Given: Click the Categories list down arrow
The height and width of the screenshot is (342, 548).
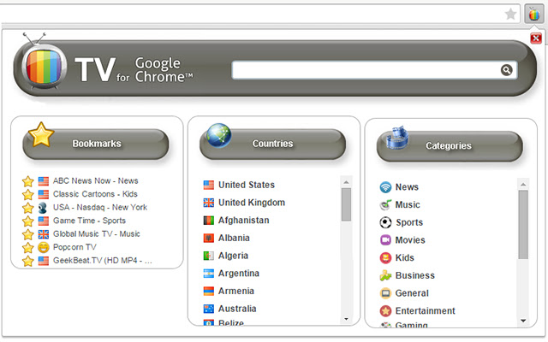Looking at the screenshot, I should pyautogui.click(x=523, y=321).
